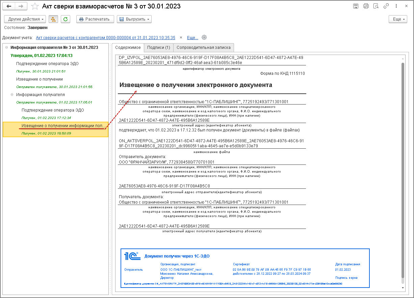Open the Сопроводительная записка tab

tap(203, 48)
